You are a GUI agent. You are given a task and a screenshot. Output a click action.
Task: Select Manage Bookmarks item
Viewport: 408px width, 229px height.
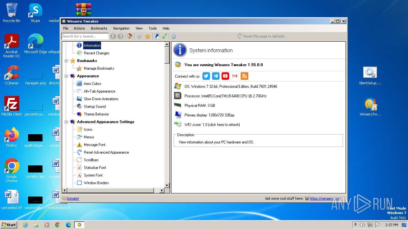[99, 68]
